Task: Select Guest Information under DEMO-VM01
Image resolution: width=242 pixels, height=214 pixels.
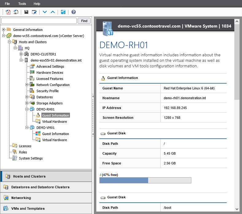Action: click(56, 134)
